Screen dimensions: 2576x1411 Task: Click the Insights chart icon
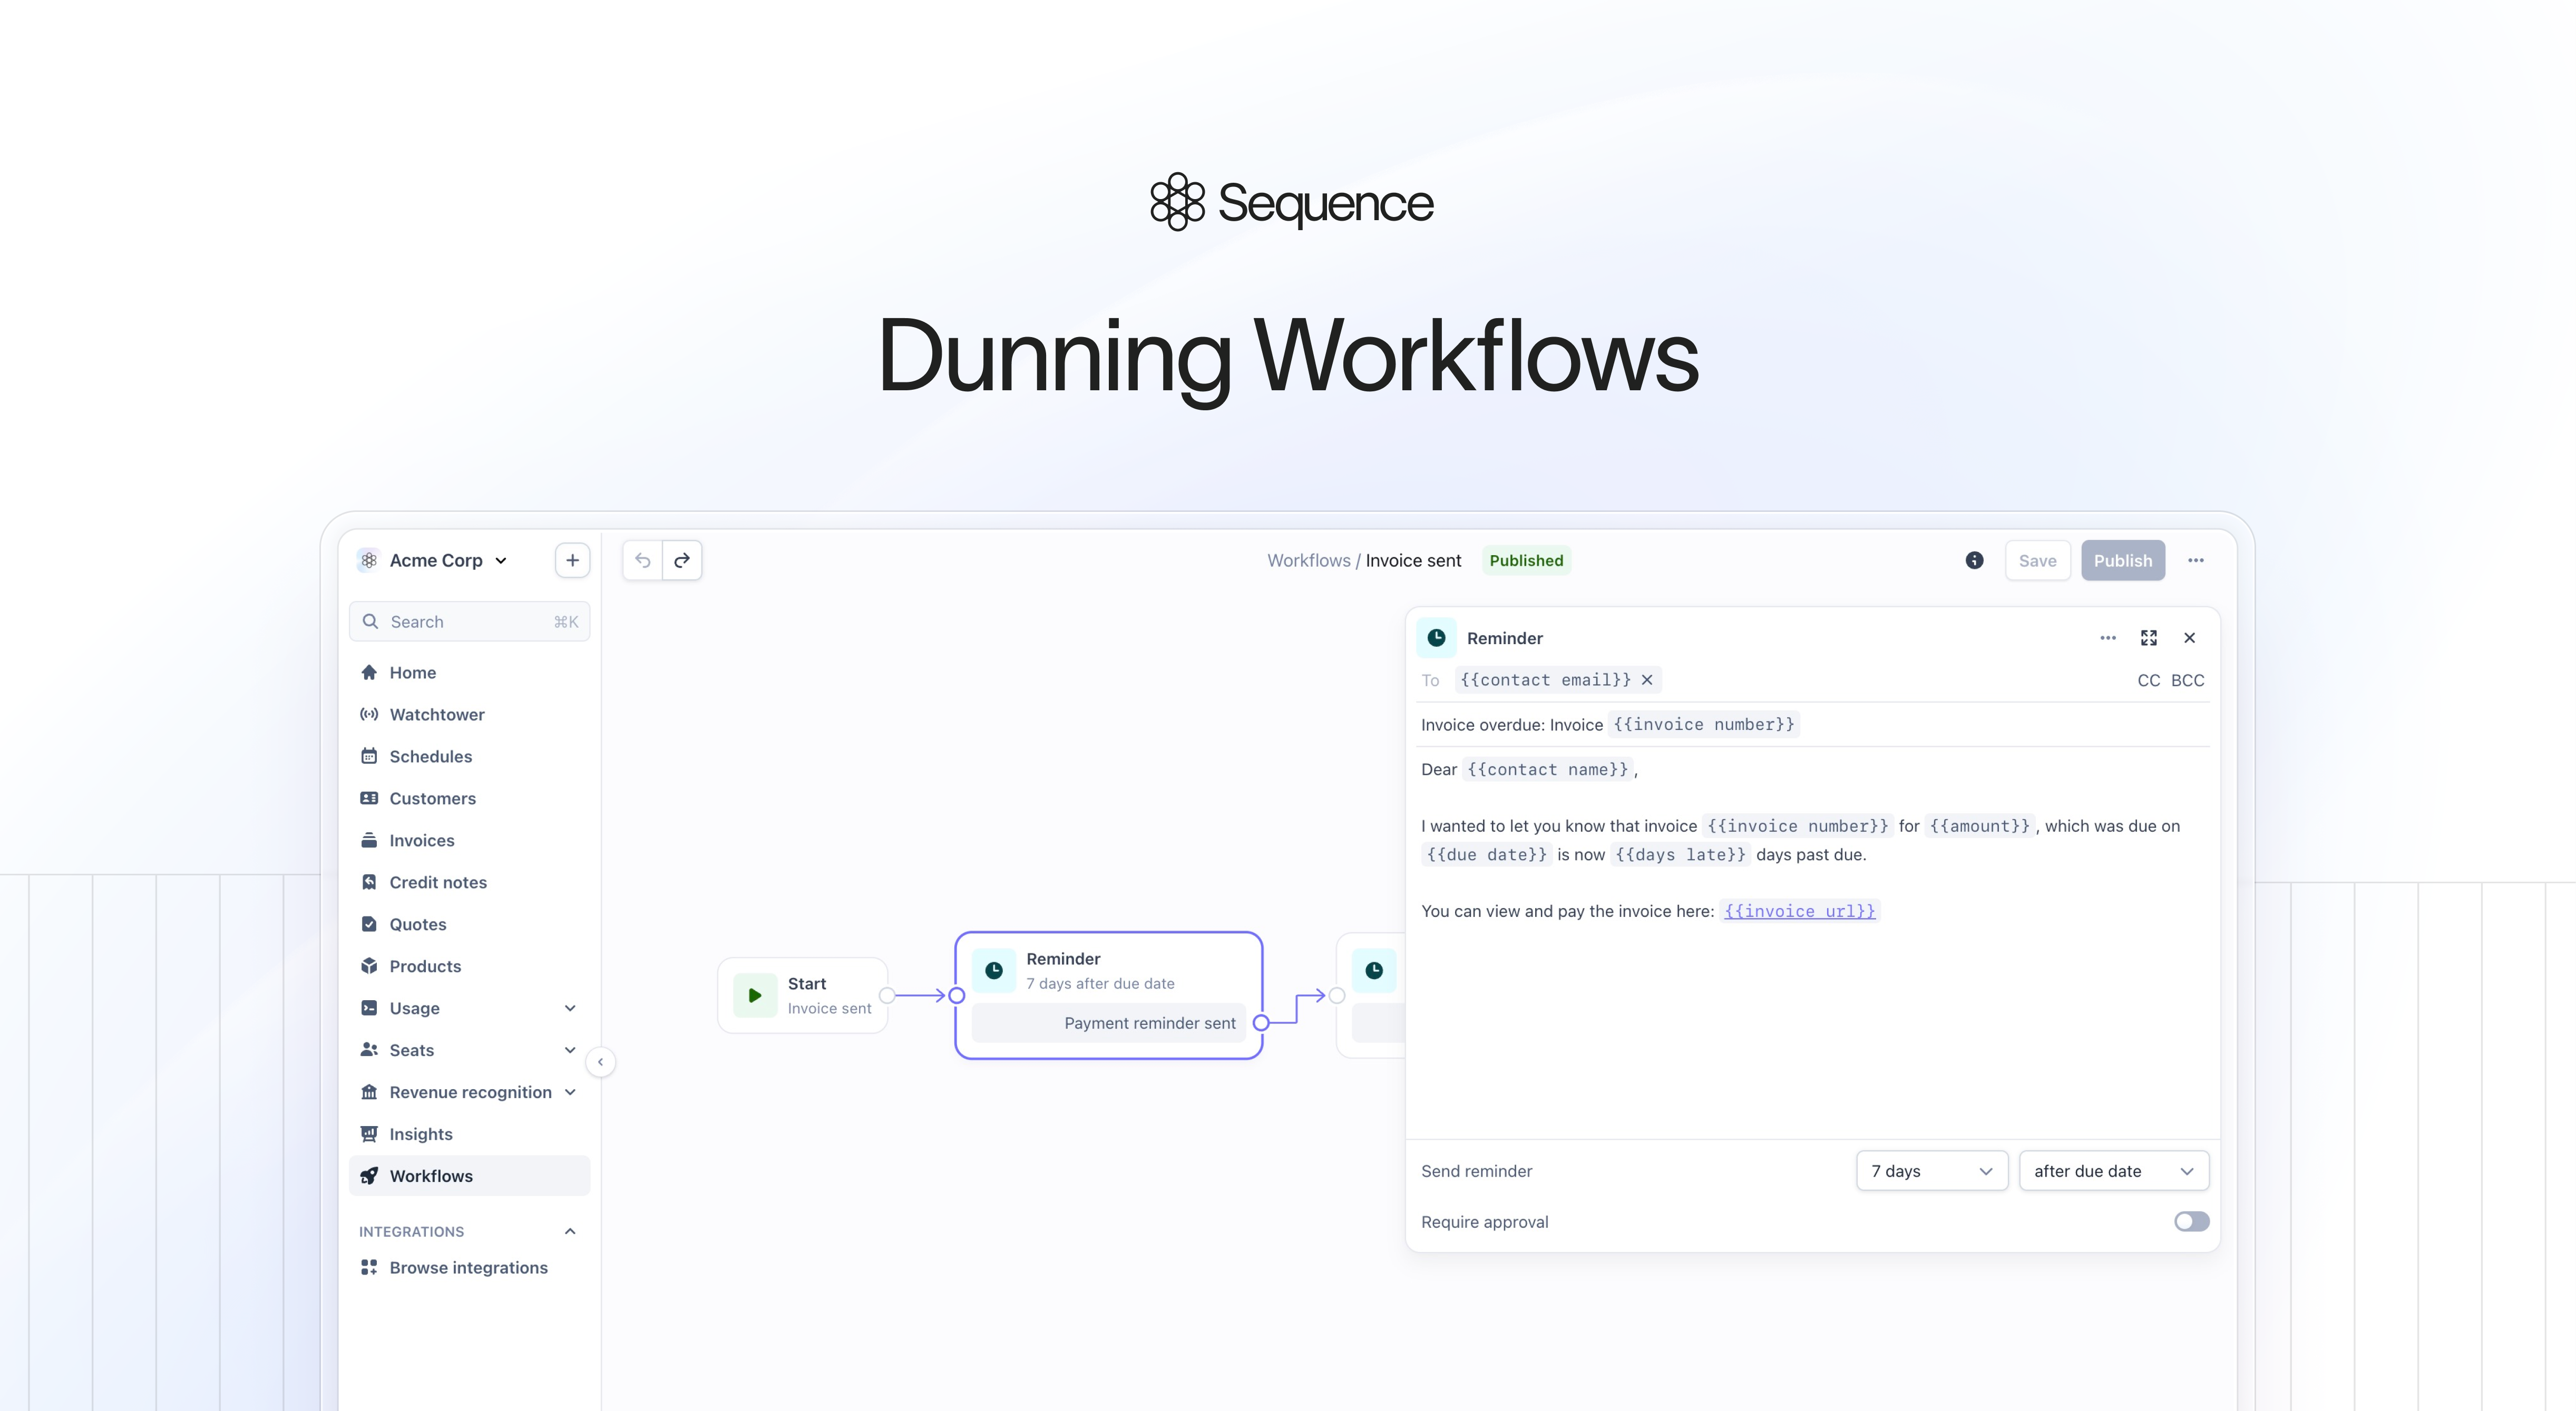click(x=369, y=1134)
